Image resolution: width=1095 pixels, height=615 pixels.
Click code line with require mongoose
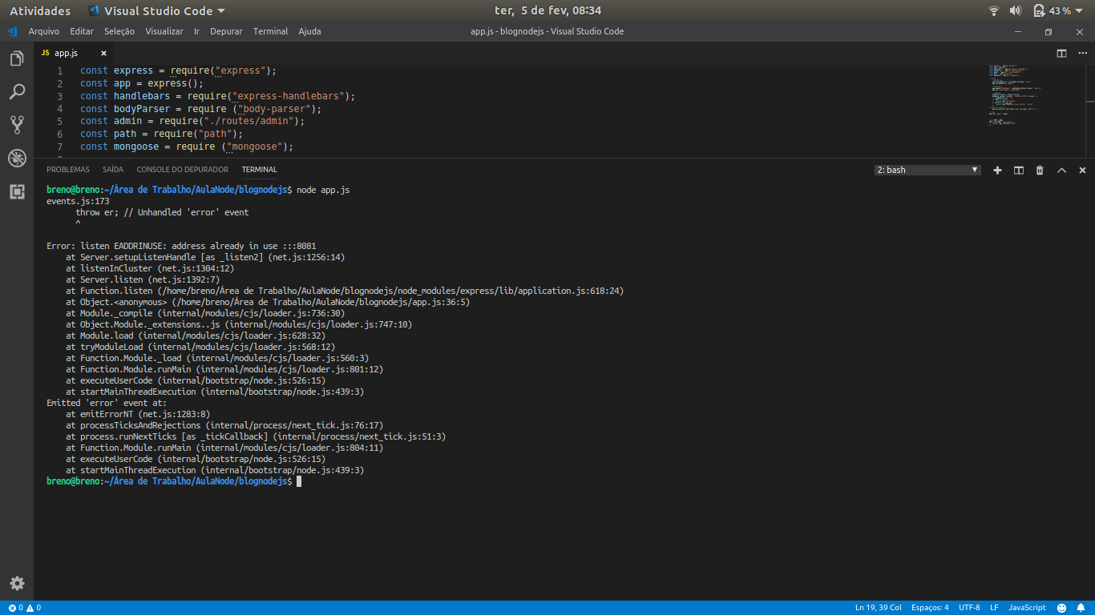pos(187,147)
